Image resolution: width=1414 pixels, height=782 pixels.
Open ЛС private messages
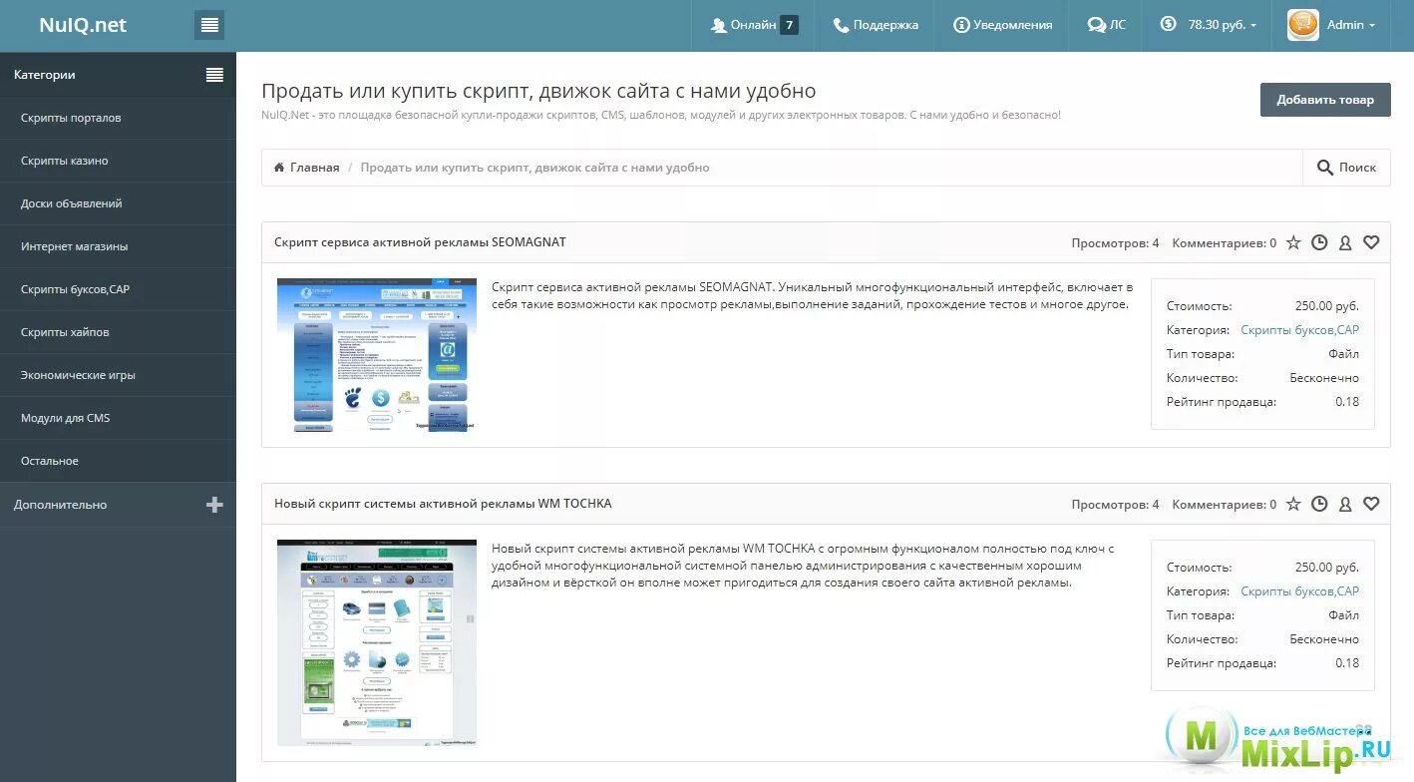coord(1107,25)
